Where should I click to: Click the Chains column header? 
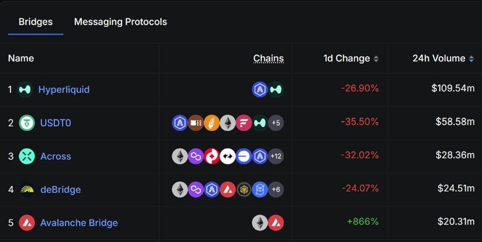coord(268,58)
